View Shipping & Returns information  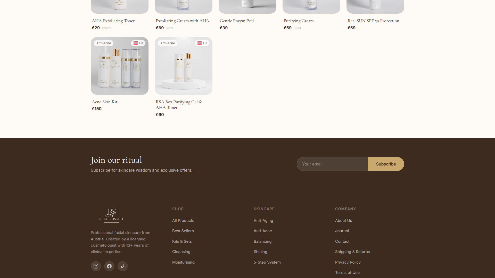[352, 252]
